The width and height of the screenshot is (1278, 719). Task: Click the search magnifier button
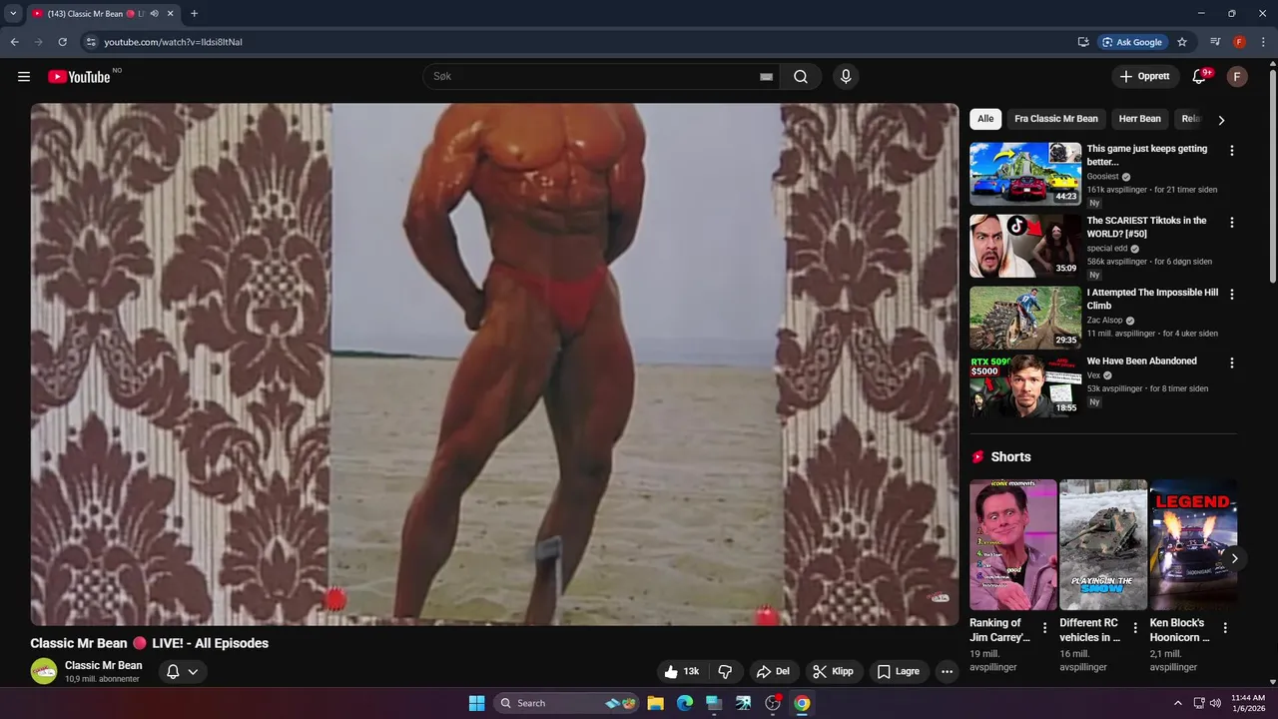click(801, 77)
